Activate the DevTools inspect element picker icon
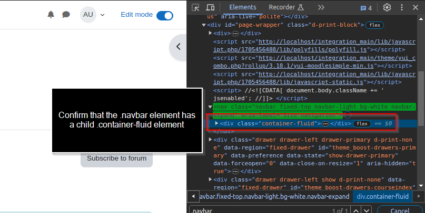This screenshot has width=425, height=213. point(195,7)
